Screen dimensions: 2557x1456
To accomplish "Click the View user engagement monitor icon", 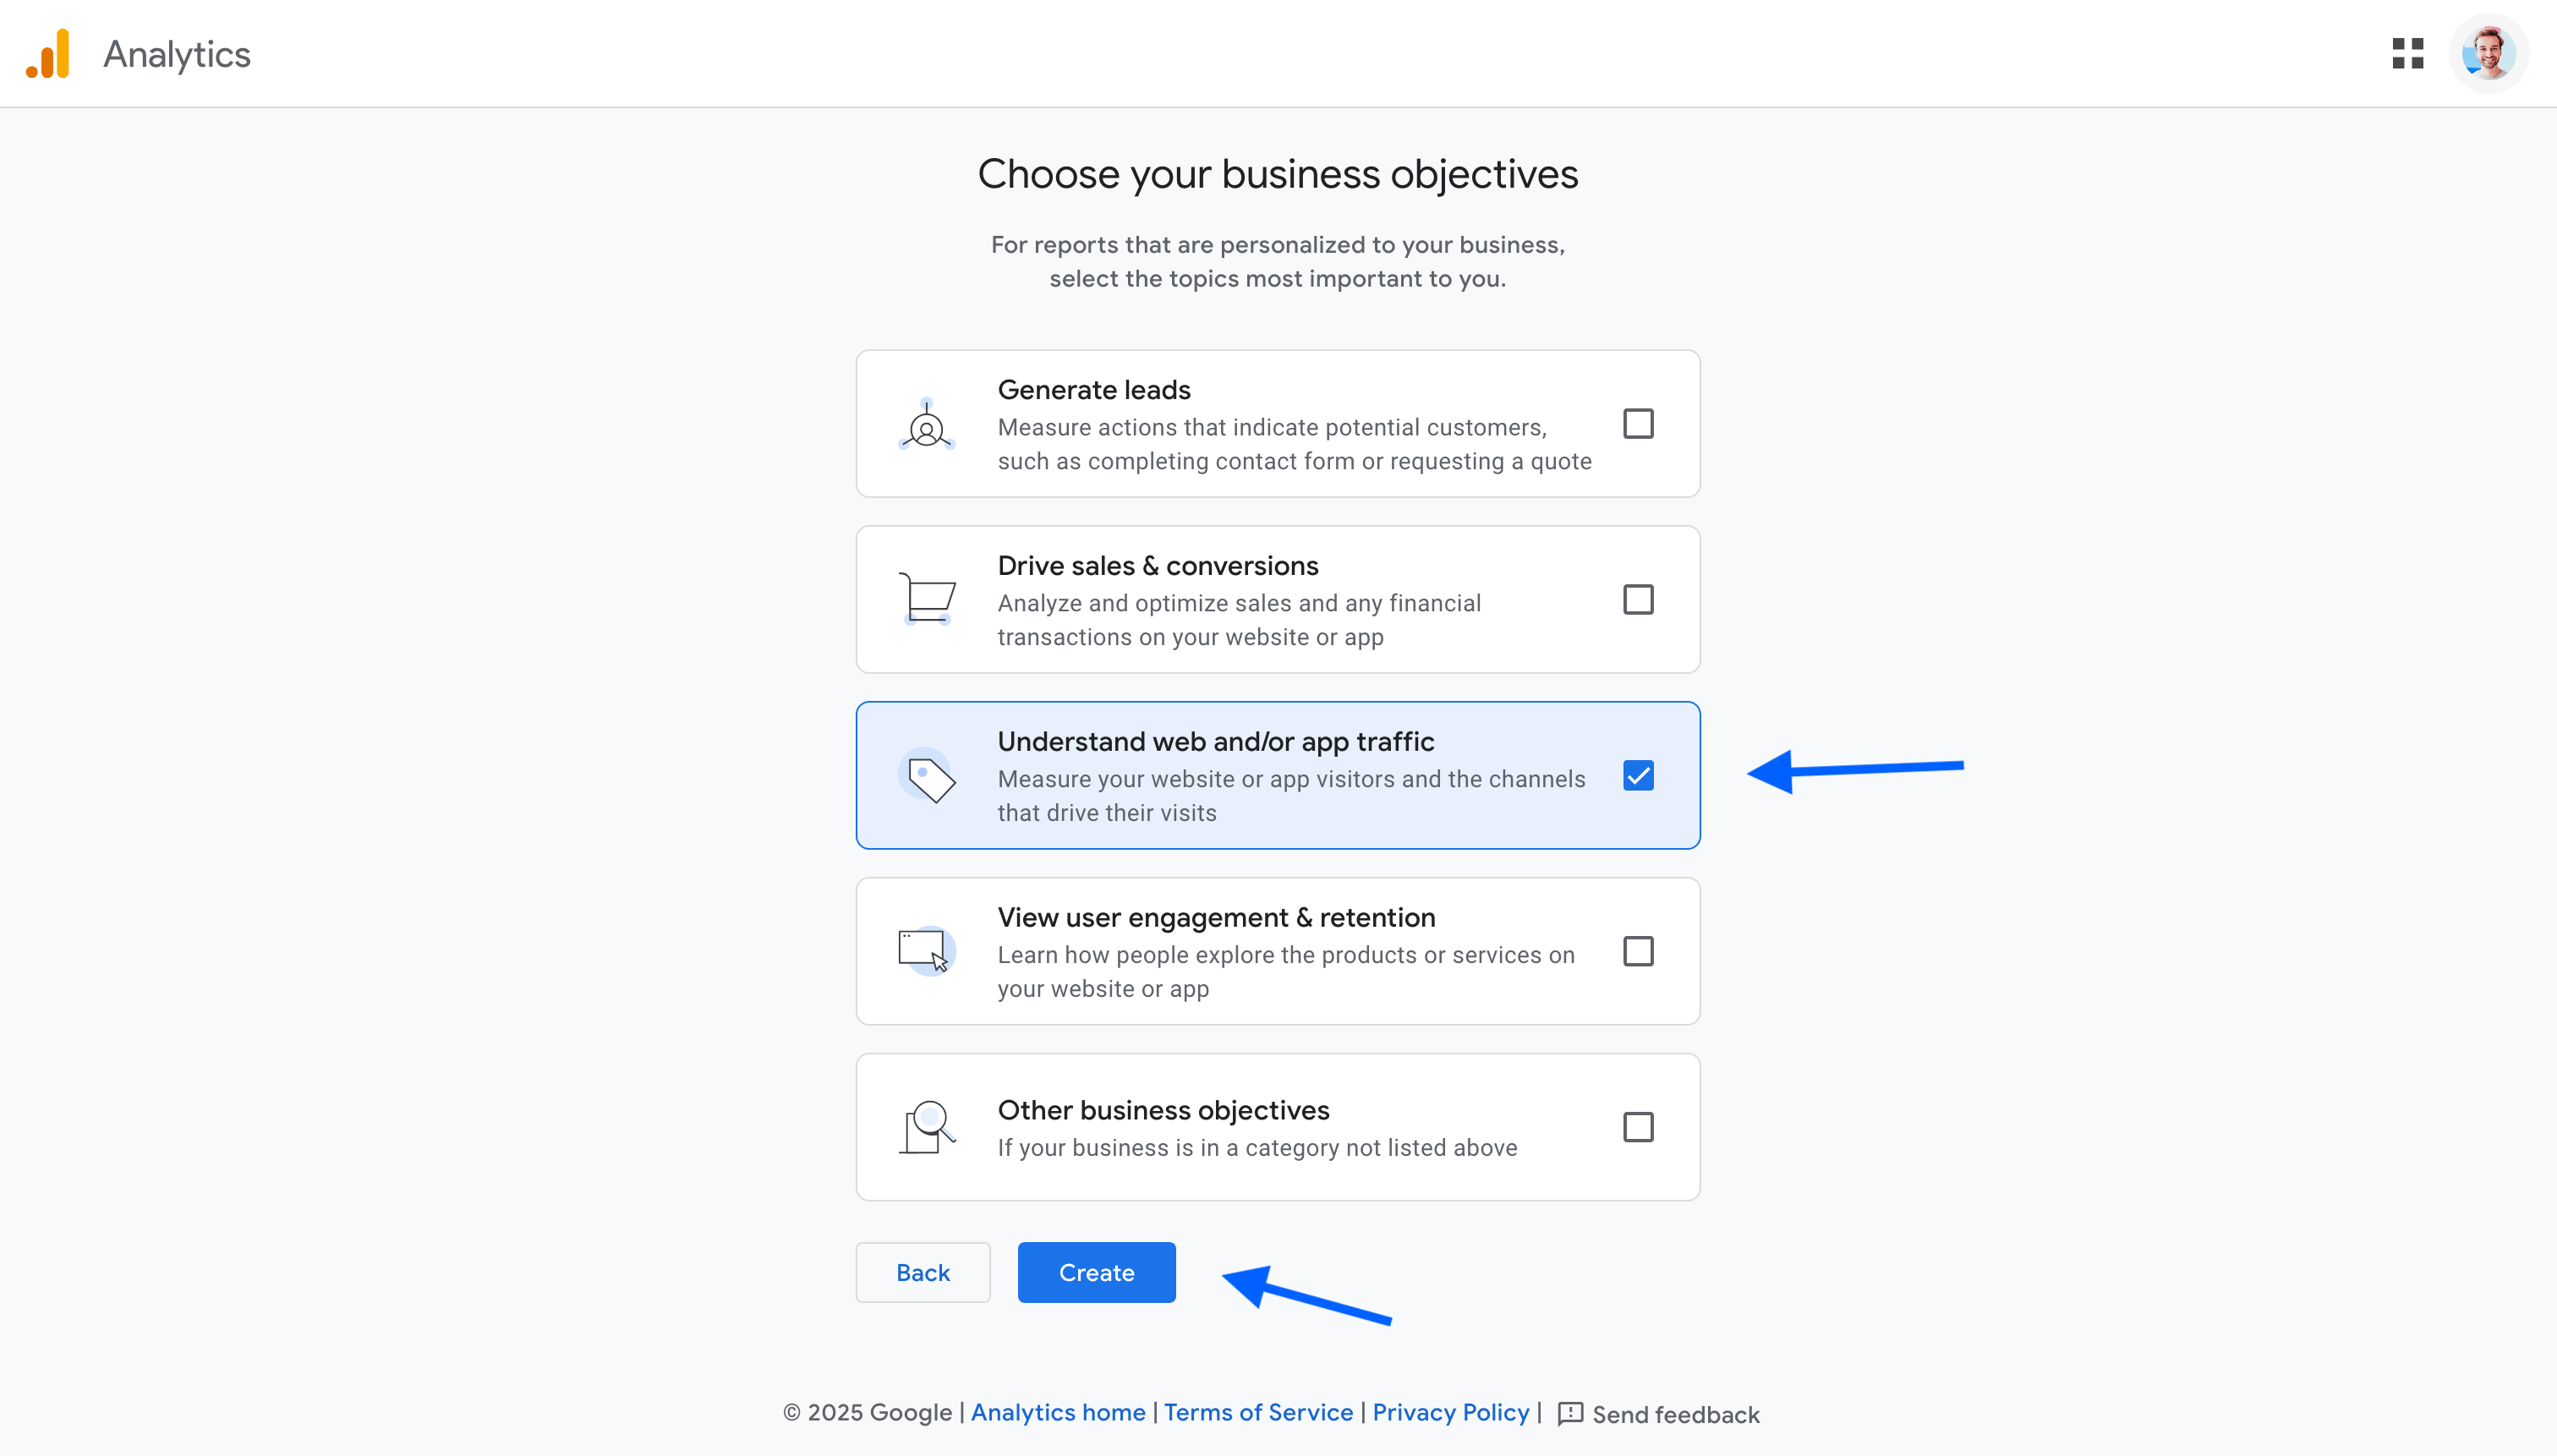I will (928, 950).
